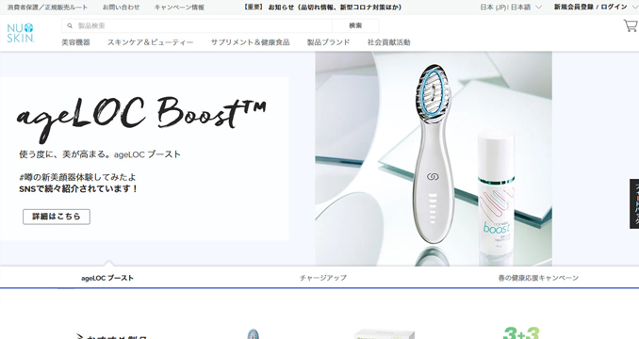This screenshot has height=339, width=639.
Task: Select the ageLOC ブースト banner tab
Action: 107,278
